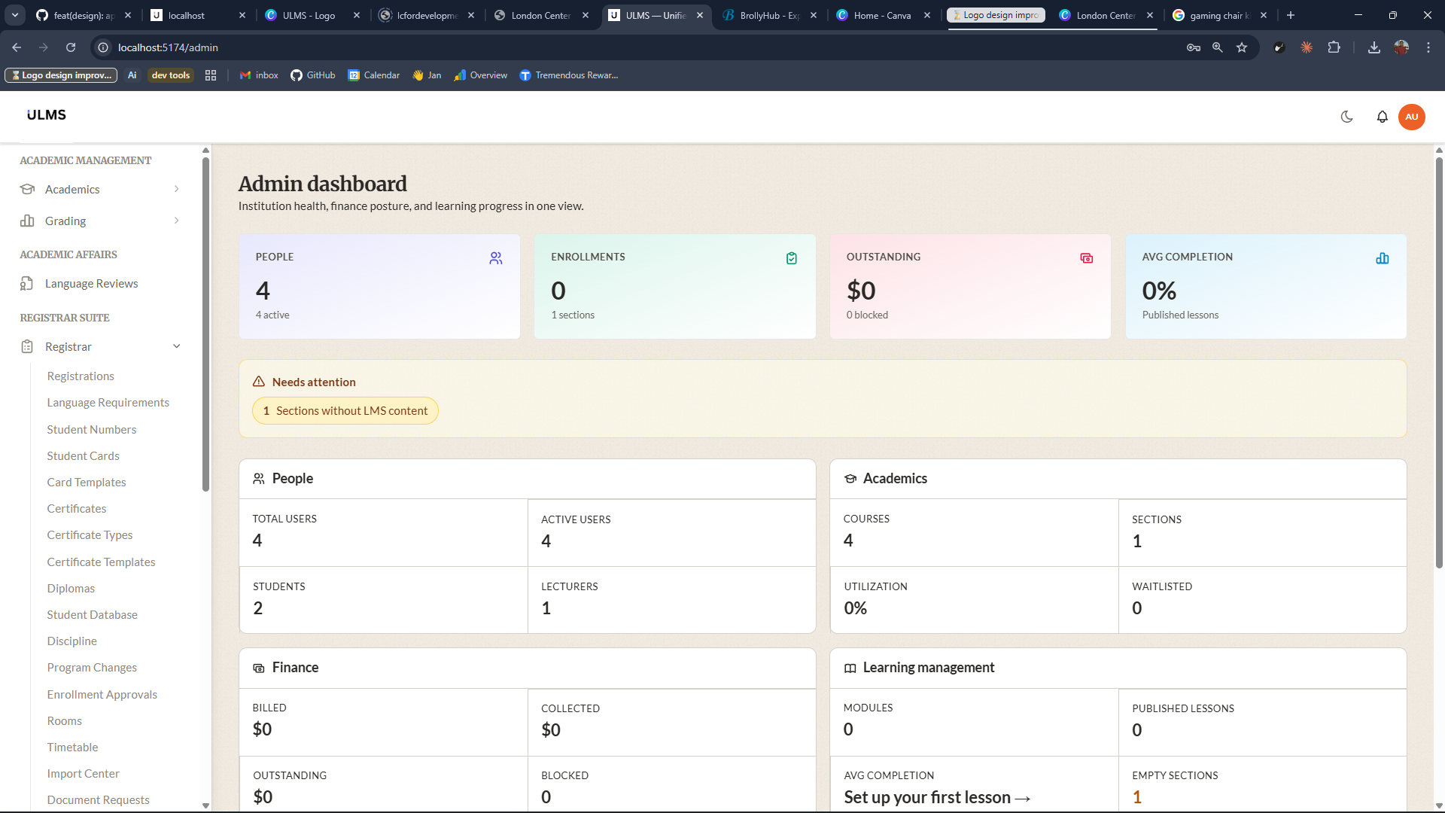Toggle dark mode moon icon
The image size is (1445, 813).
click(x=1347, y=117)
